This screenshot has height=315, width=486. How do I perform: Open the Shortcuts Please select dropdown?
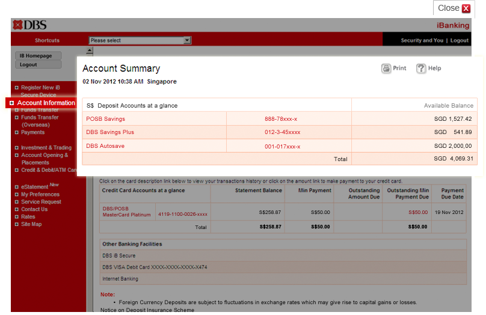point(140,40)
